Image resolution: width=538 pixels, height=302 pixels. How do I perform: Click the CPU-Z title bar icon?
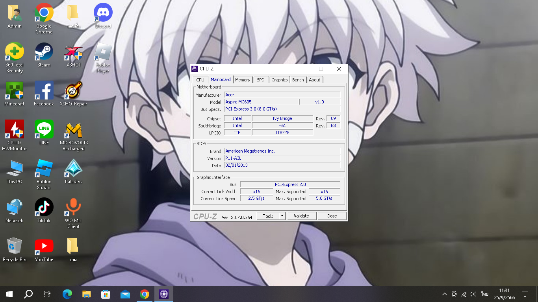tap(195, 69)
